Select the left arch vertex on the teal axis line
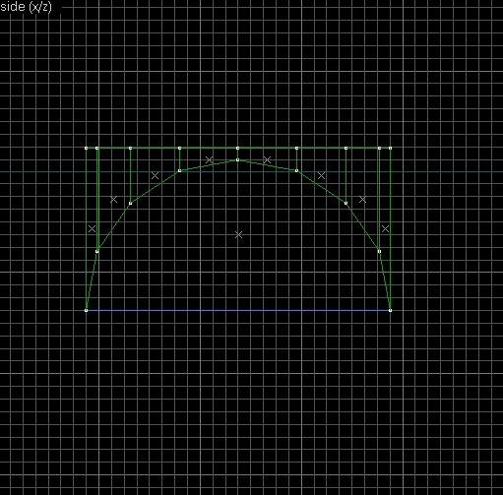Image resolution: width=503 pixels, height=495 pixels. 179,170
